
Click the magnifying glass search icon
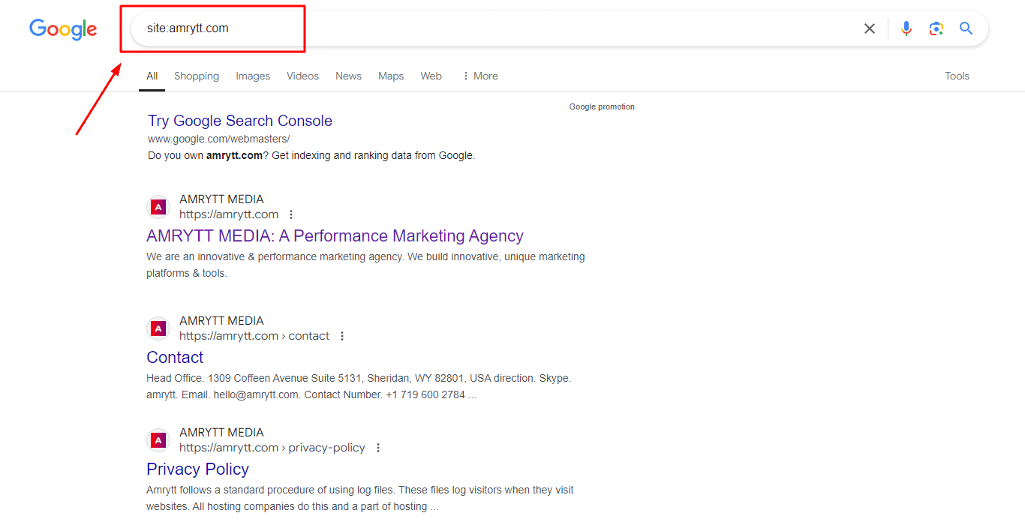click(x=966, y=28)
